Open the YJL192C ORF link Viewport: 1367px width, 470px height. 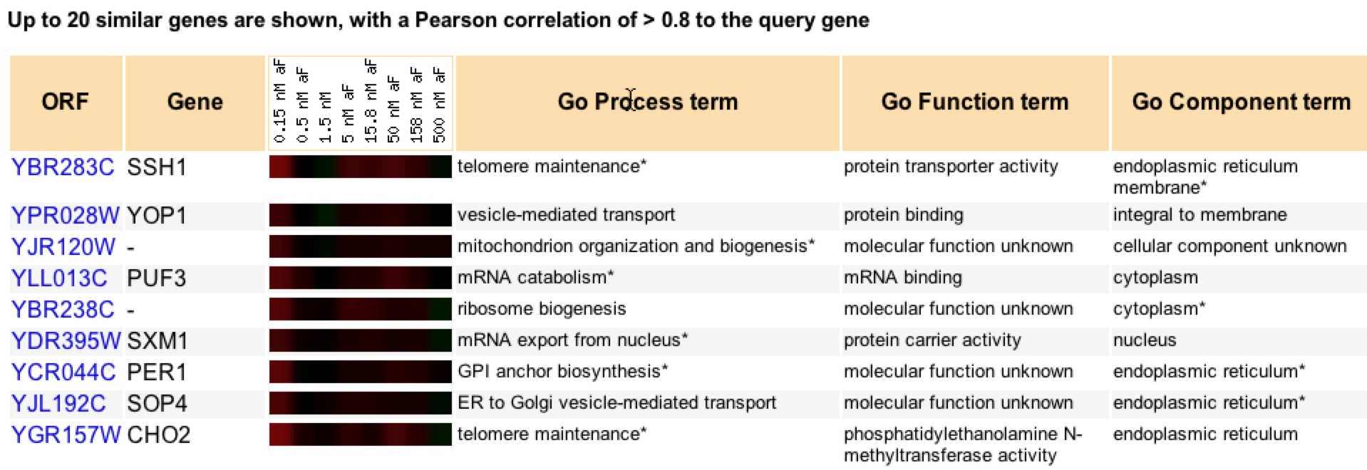click(58, 403)
